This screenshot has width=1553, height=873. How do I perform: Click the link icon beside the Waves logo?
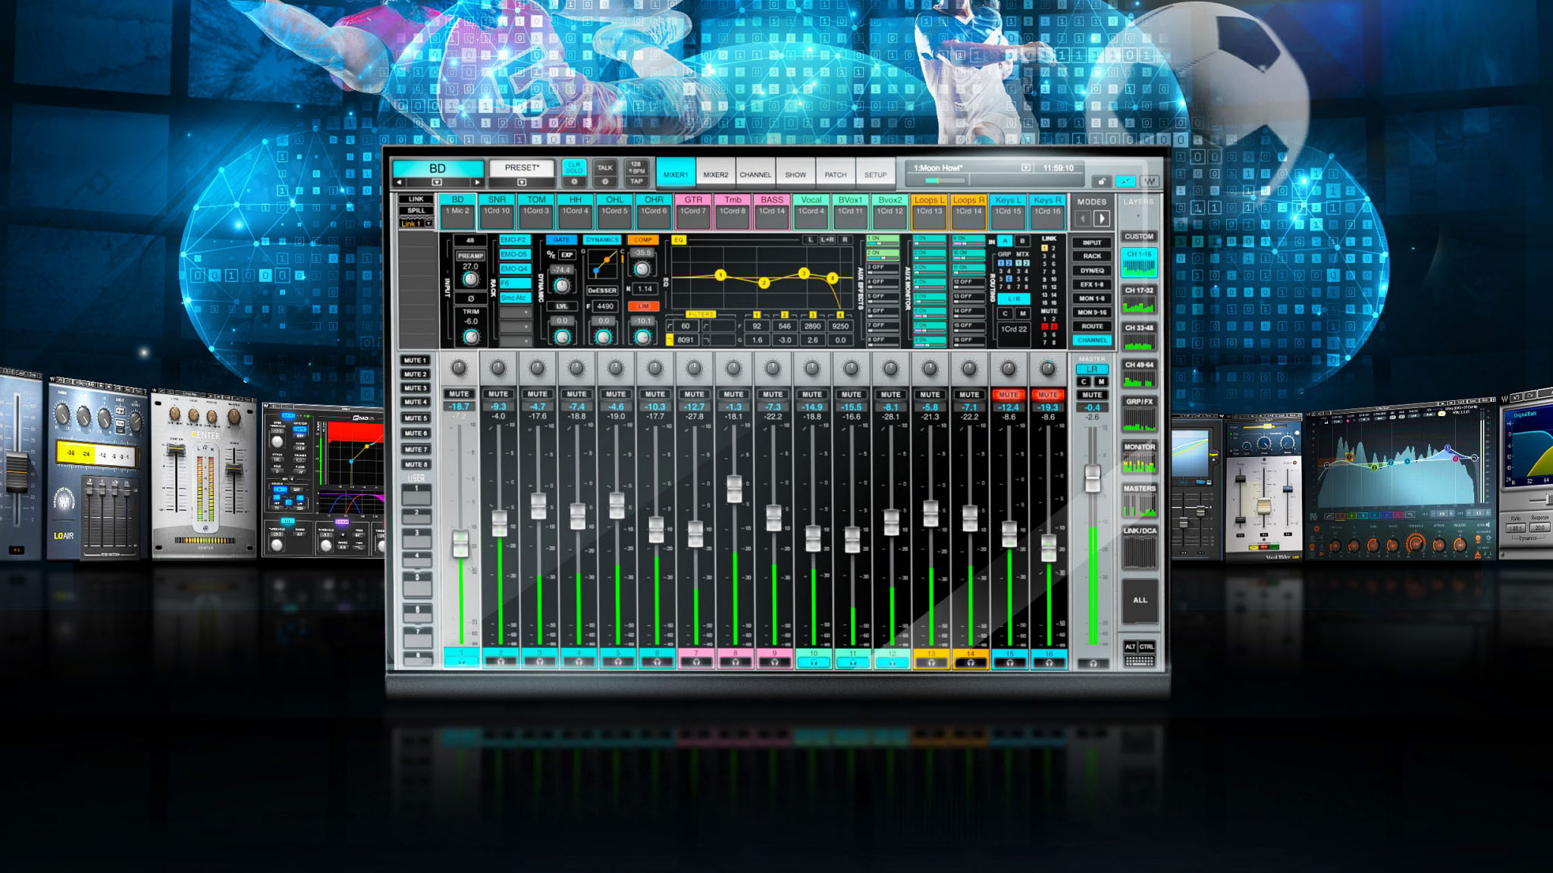pyautogui.click(x=1125, y=180)
